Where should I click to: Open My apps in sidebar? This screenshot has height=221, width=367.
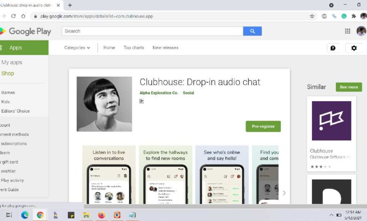coord(12,62)
